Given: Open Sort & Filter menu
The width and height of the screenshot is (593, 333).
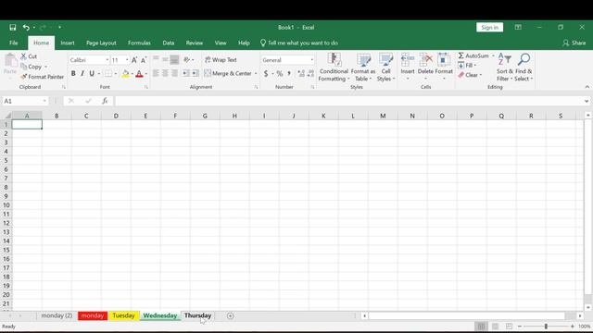Looking at the screenshot, I should pyautogui.click(x=504, y=68).
